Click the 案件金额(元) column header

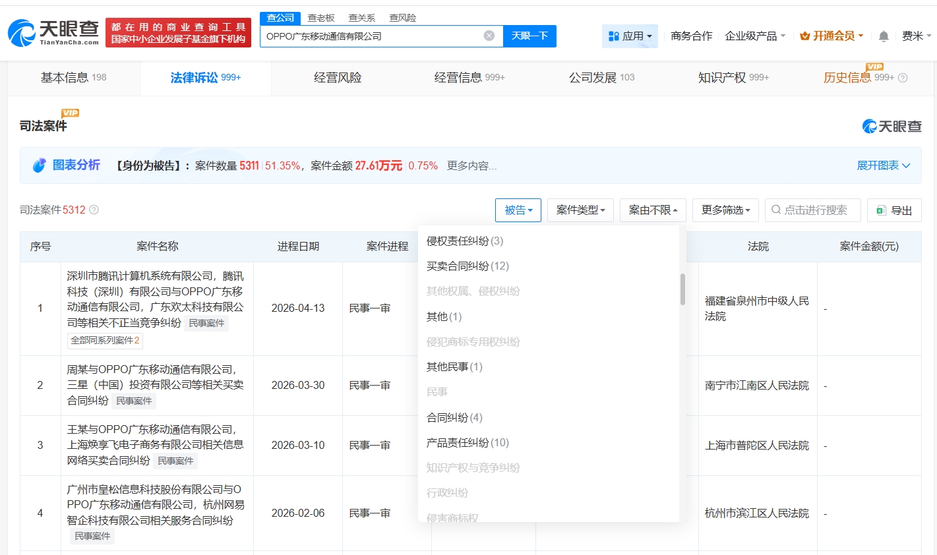coord(869,247)
